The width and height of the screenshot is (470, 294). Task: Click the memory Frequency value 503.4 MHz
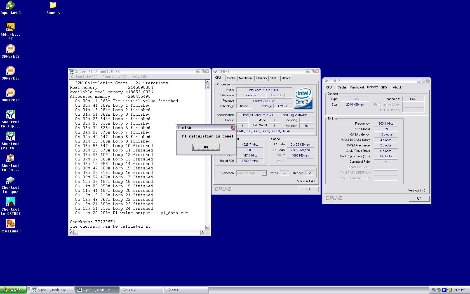[386, 123]
